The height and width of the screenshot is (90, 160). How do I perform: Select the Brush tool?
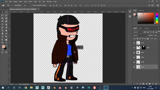tap(2, 24)
